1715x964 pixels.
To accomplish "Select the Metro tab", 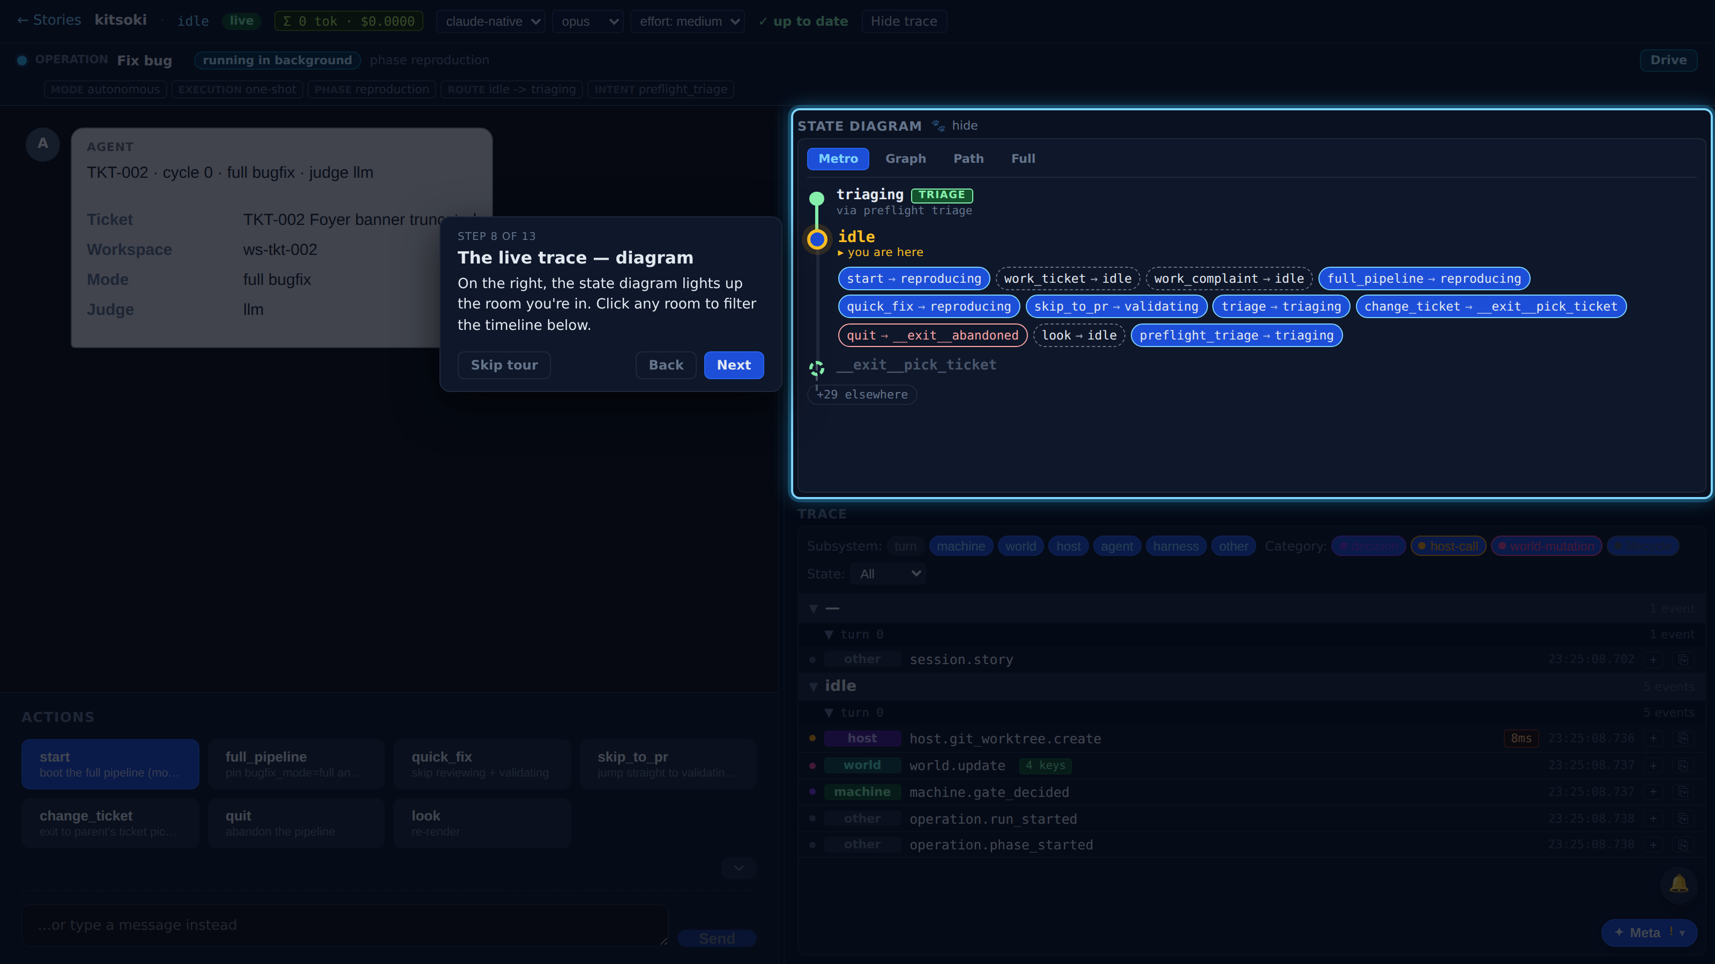I will pos(838,159).
